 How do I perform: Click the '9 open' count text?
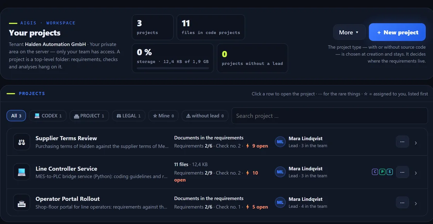(260, 146)
